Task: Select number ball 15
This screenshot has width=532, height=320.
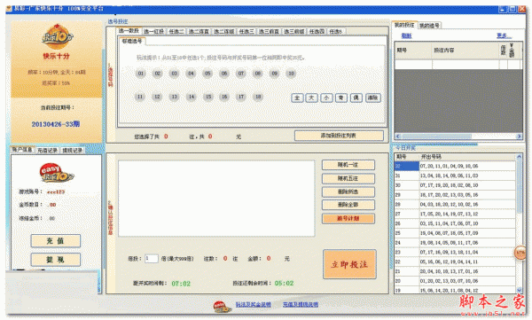Action: pyautogui.click(x=208, y=97)
